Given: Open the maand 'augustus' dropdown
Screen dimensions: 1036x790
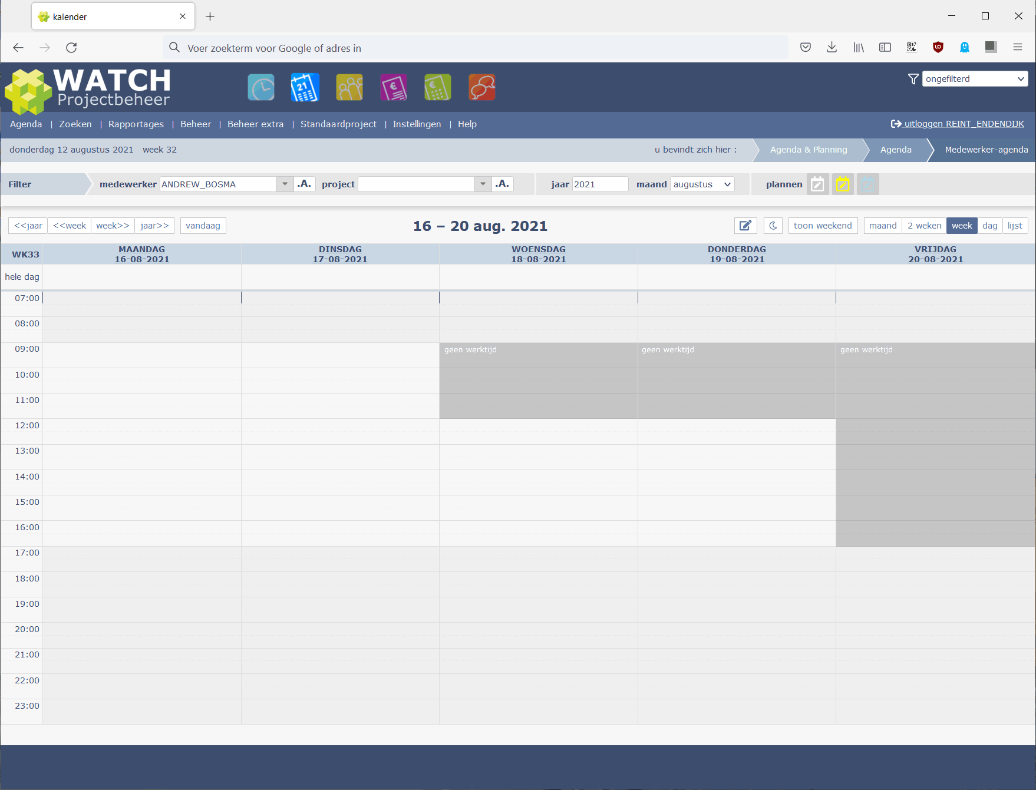Looking at the screenshot, I should (x=702, y=184).
